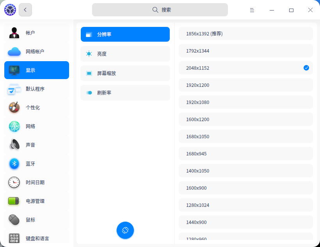Open the 个性化 personalization palette icon
Screen dimensions: 320x247
(14, 108)
